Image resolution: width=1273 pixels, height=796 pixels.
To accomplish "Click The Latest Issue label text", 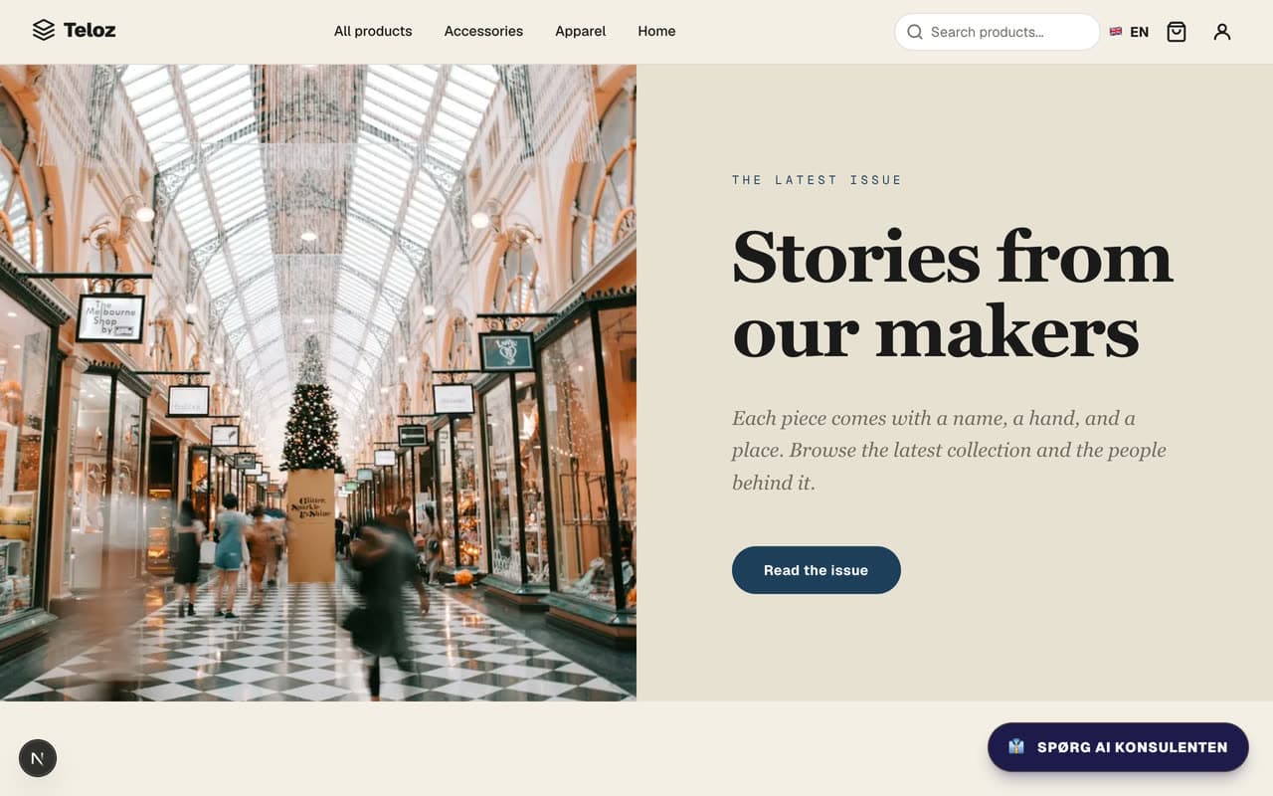I will 818,180.
